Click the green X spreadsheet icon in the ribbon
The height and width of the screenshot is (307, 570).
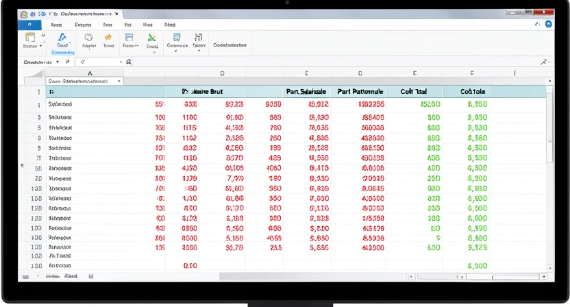pos(151,38)
